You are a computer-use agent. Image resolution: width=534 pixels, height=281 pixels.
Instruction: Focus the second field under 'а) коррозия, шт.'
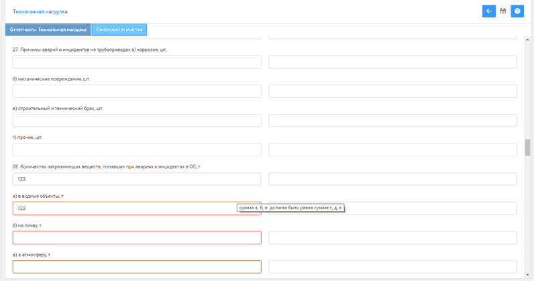(392, 62)
